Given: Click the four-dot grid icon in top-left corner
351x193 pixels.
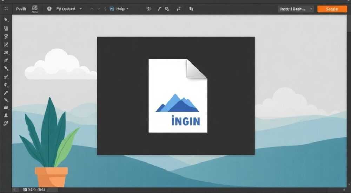Looking at the screenshot, I should 6,9.
